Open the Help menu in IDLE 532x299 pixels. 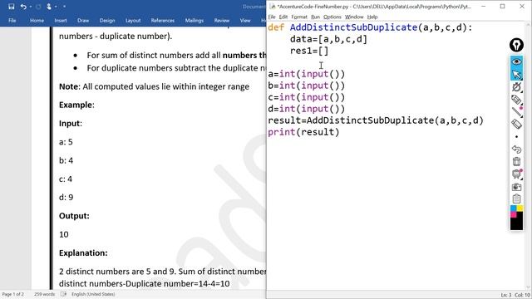[x=372, y=17]
